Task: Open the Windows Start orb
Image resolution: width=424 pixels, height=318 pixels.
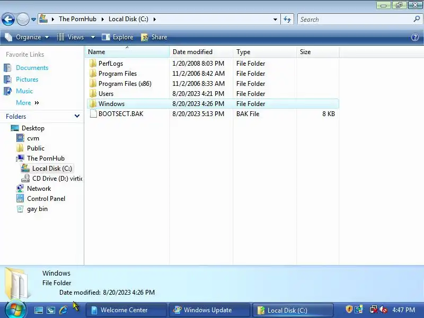Action: 15,309
